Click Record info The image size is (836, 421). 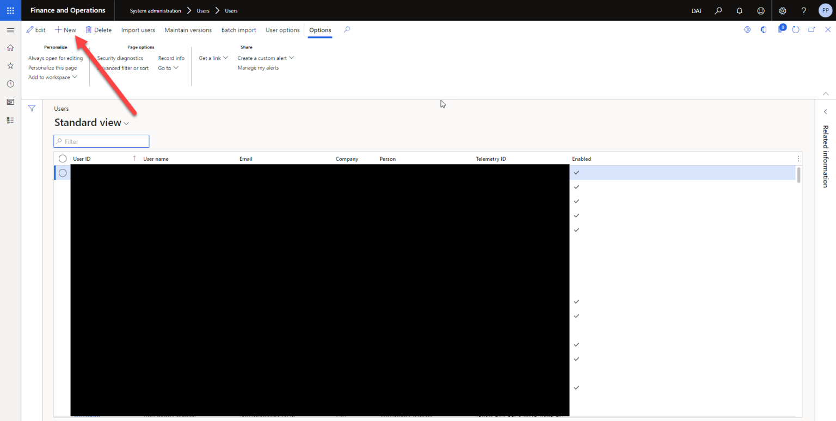171,58
